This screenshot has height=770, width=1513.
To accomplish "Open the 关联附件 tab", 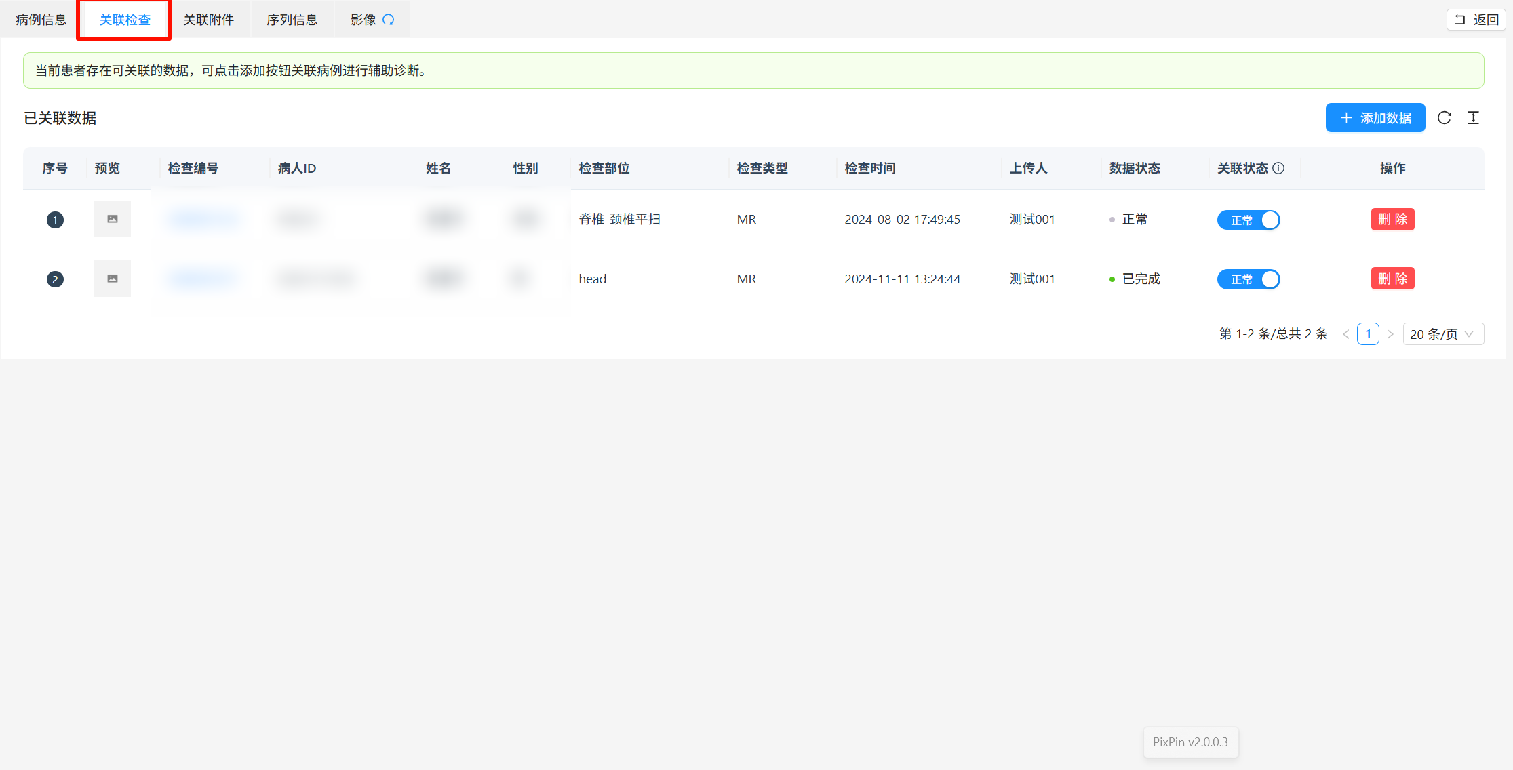I will (209, 20).
